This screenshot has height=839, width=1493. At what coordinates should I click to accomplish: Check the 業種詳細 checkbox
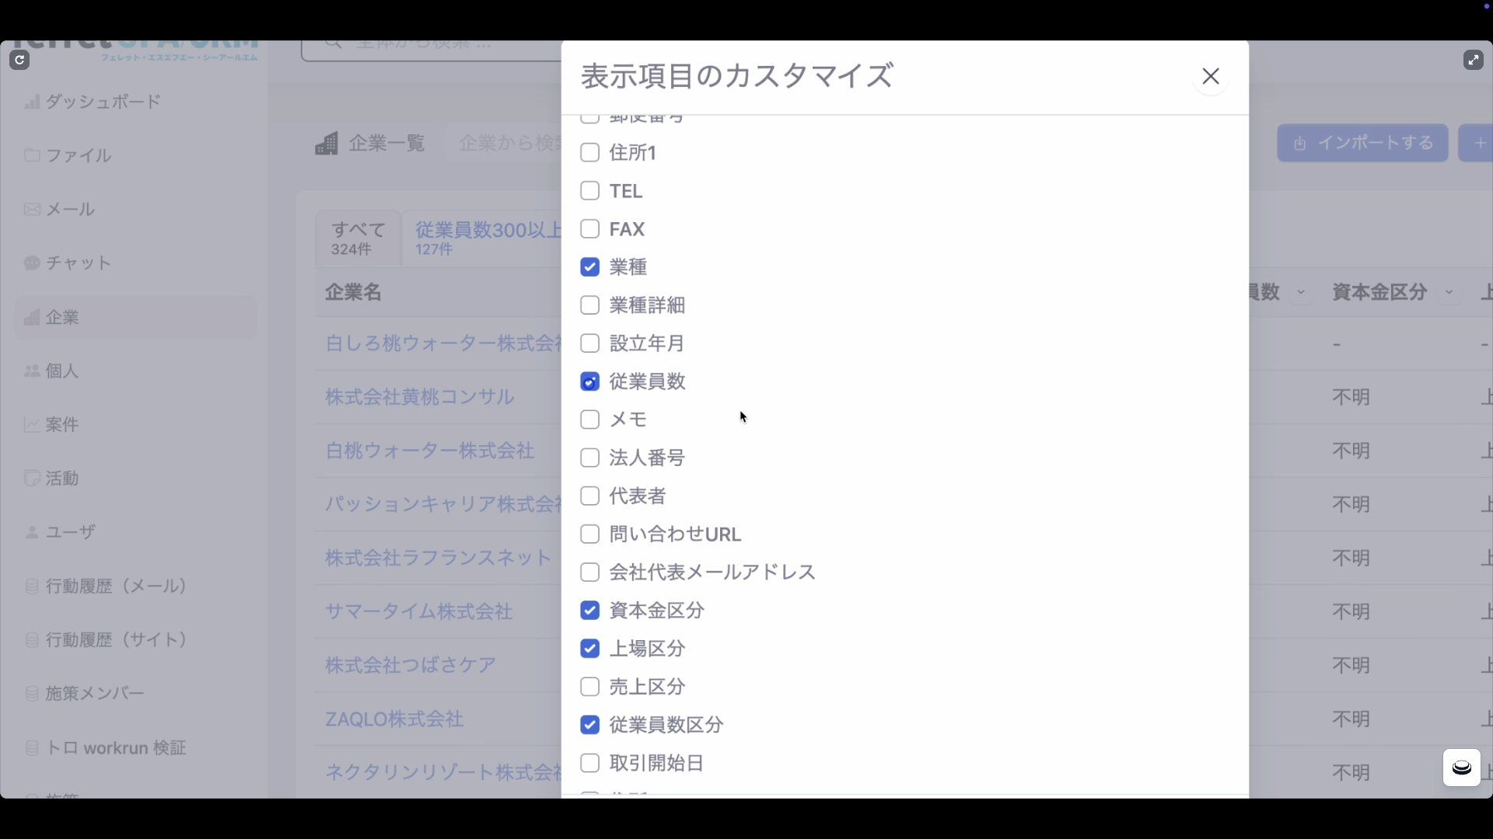pos(589,305)
